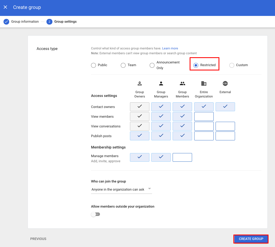275x247 pixels.
Task: Toggle Contact owners for Entire Organization
Action: pyautogui.click(x=204, y=107)
